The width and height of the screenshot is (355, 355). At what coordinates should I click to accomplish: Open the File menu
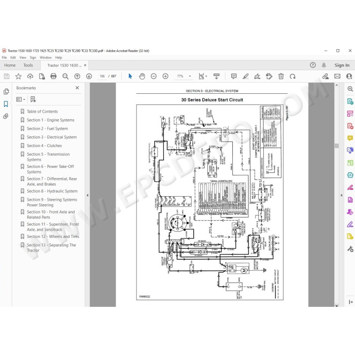(x=4, y=57)
